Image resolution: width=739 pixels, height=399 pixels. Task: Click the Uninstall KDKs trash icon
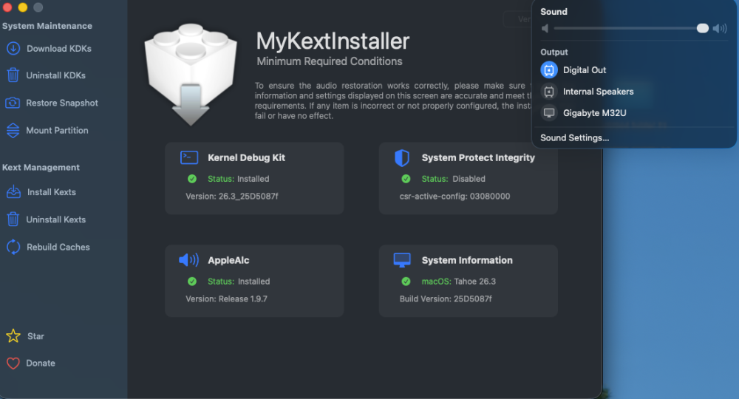(13, 75)
